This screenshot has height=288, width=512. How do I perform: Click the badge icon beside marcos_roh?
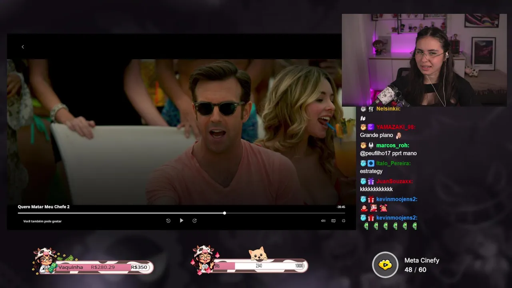pos(371,146)
